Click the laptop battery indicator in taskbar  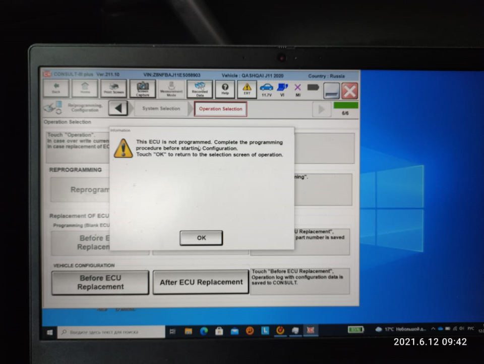coord(356,330)
